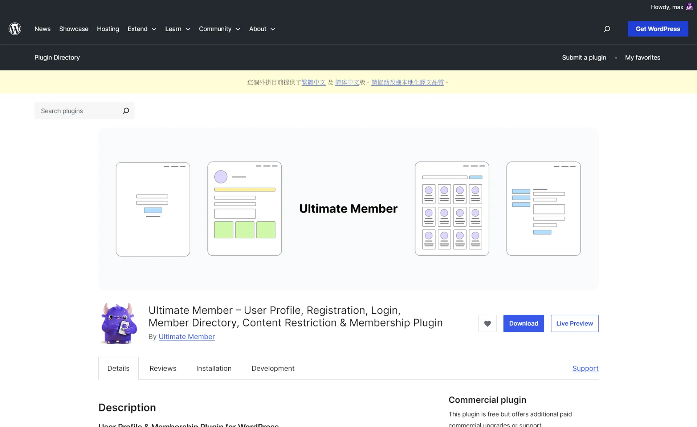Open the Extend menu item
Viewport: 697px width, 427px height.
click(138, 29)
